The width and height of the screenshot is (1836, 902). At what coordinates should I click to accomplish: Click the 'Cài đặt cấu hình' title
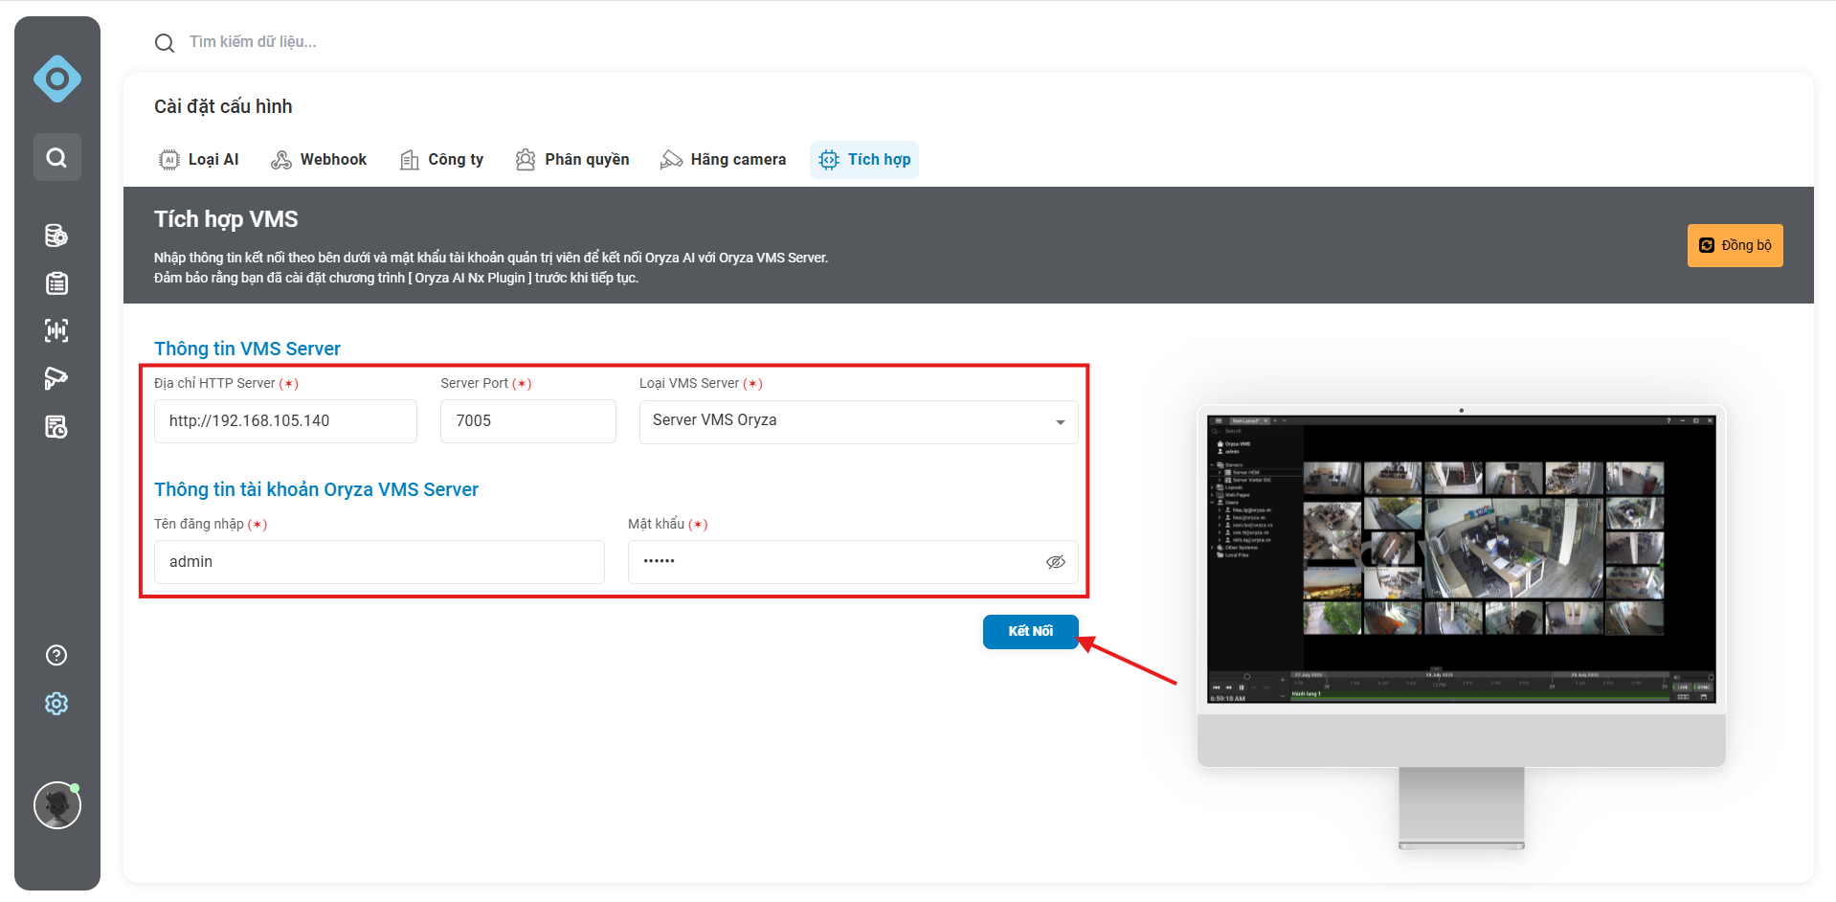[x=223, y=106]
